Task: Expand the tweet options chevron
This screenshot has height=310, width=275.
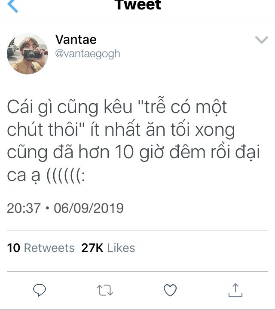Action: point(262,40)
